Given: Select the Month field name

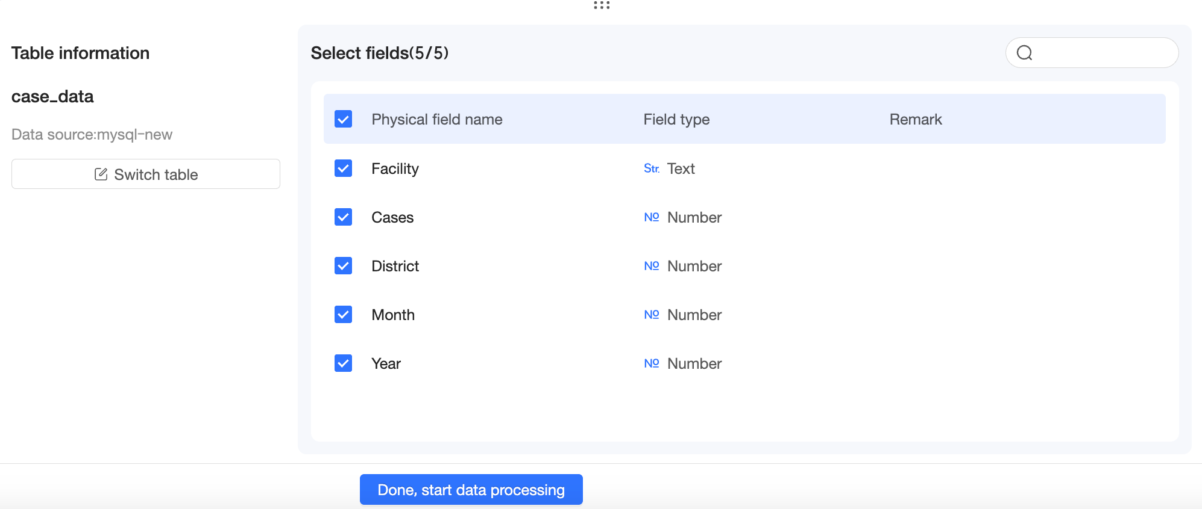Looking at the screenshot, I should (393, 315).
